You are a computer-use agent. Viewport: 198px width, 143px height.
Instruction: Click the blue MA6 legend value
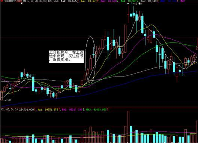coord(172,1)
